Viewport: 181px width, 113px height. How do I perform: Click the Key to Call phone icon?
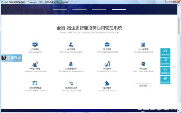[71, 83]
